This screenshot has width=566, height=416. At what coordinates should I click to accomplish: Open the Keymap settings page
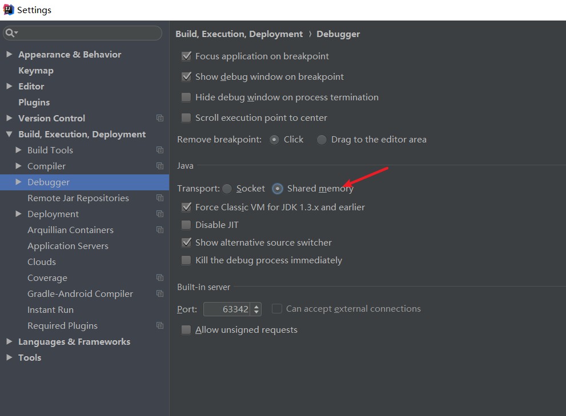(x=36, y=71)
